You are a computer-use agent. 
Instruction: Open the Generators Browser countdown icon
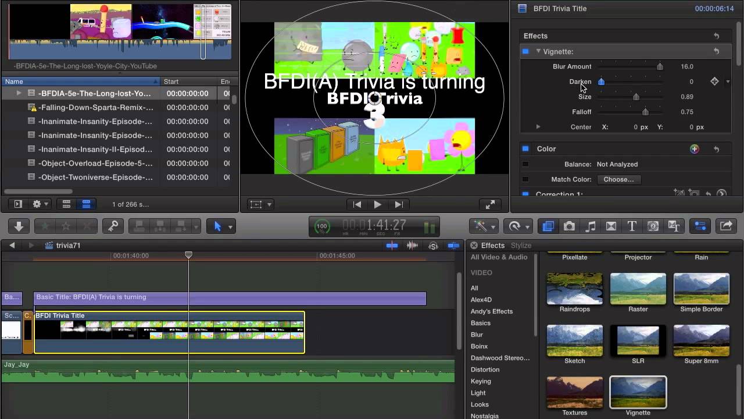pyautogui.click(x=653, y=226)
